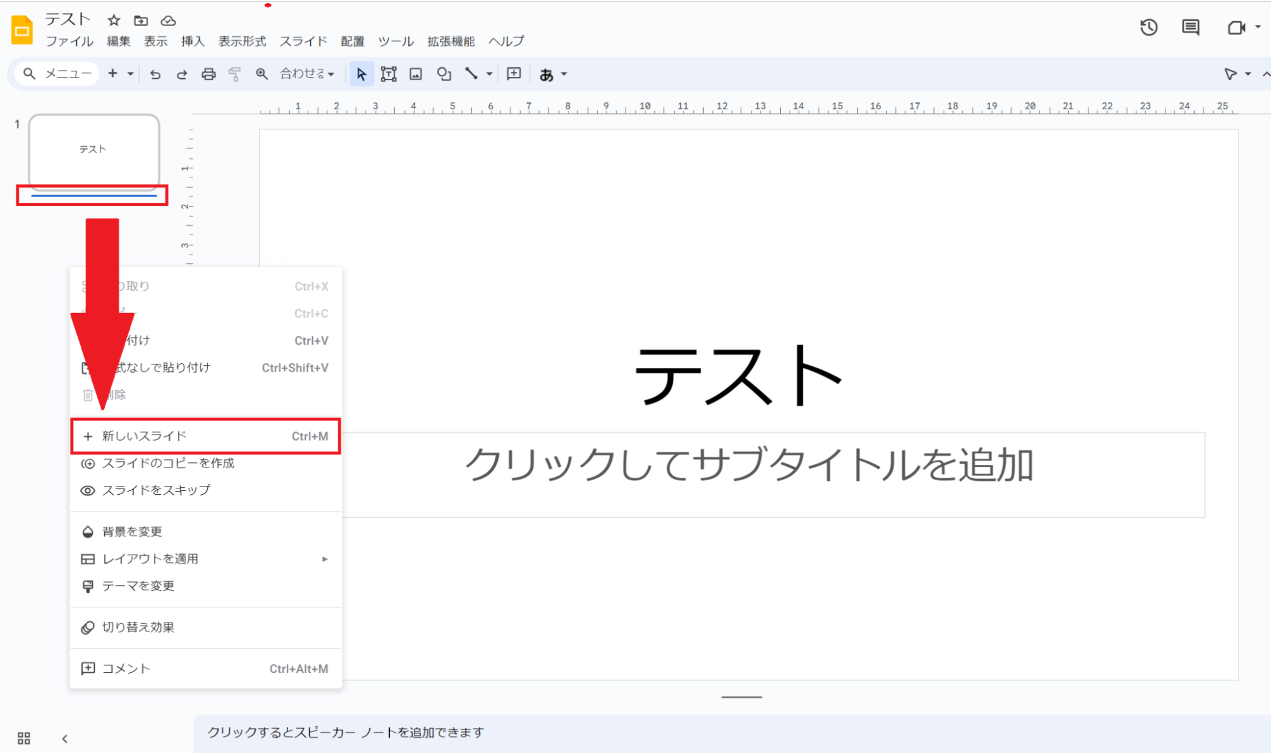This screenshot has width=1271, height=753.
Task: Click the shape tool icon
Action: [444, 74]
